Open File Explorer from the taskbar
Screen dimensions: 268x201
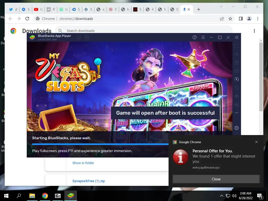pyautogui.click(x=32, y=196)
